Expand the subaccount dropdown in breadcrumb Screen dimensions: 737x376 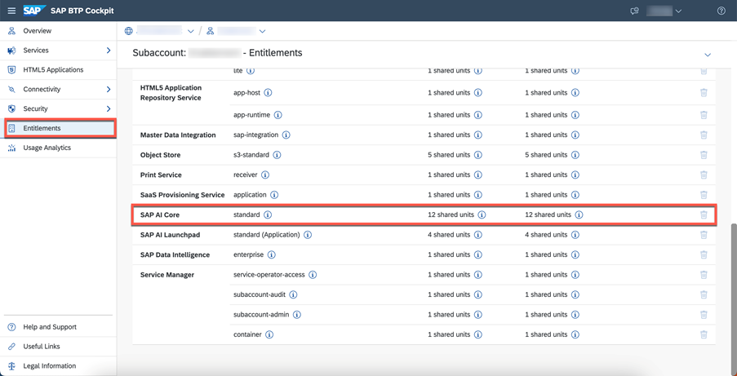tap(262, 32)
